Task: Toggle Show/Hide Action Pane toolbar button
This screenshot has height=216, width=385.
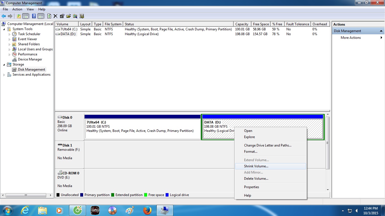Action: pos(41,16)
